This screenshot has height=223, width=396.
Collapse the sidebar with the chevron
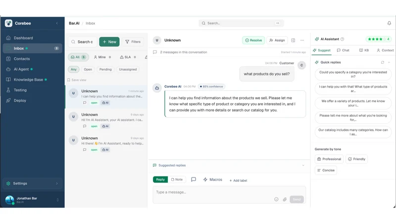[x=57, y=23]
